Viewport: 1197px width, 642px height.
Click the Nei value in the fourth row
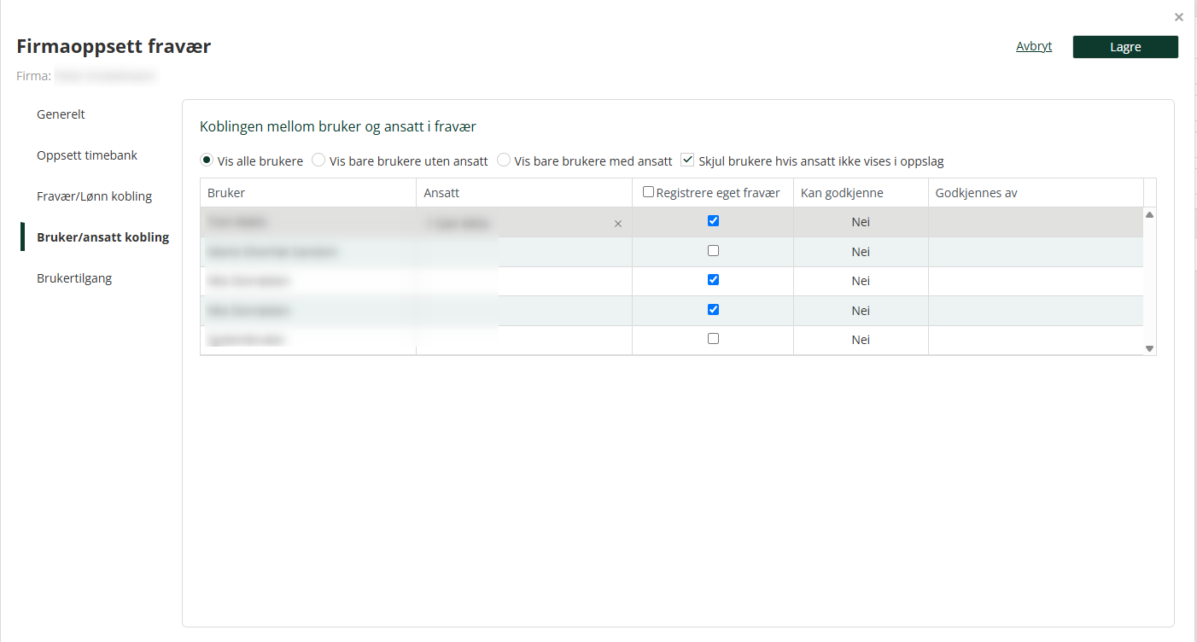(861, 311)
